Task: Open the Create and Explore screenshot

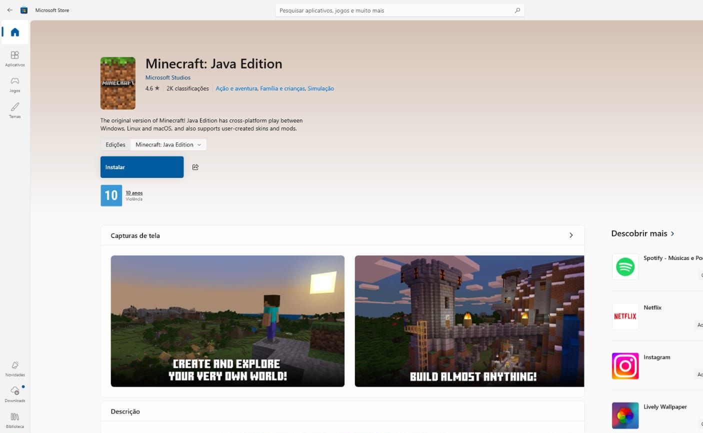Action: (x=227, y=321)
